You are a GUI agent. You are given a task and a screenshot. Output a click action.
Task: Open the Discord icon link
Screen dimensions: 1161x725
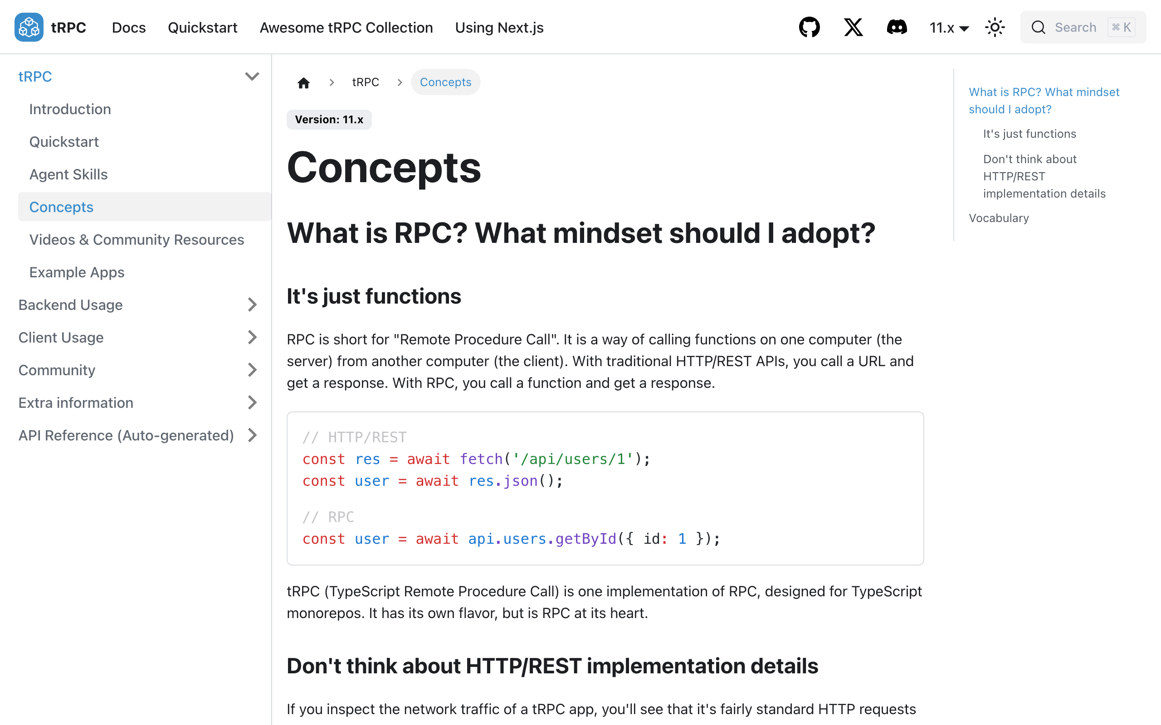[897, 27]
